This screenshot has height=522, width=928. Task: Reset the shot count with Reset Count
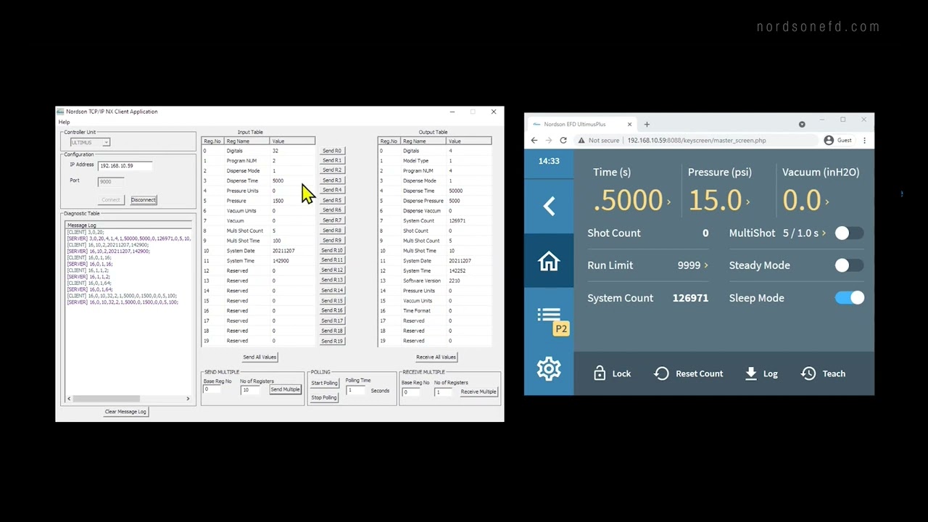click(x=688, y=373)
